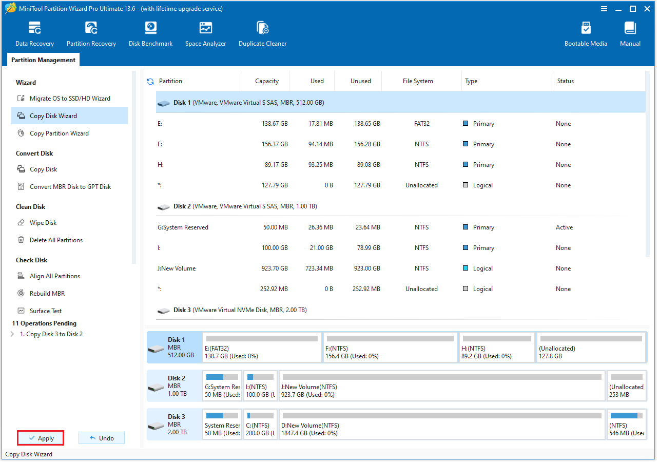The height and width of the screenshot is (462, 659).
Task: Open Disk Benchmark tool
Action: (150, 34)
